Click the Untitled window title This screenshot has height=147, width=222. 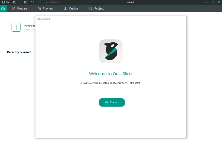pyautogui.click(x=130, y=2)
